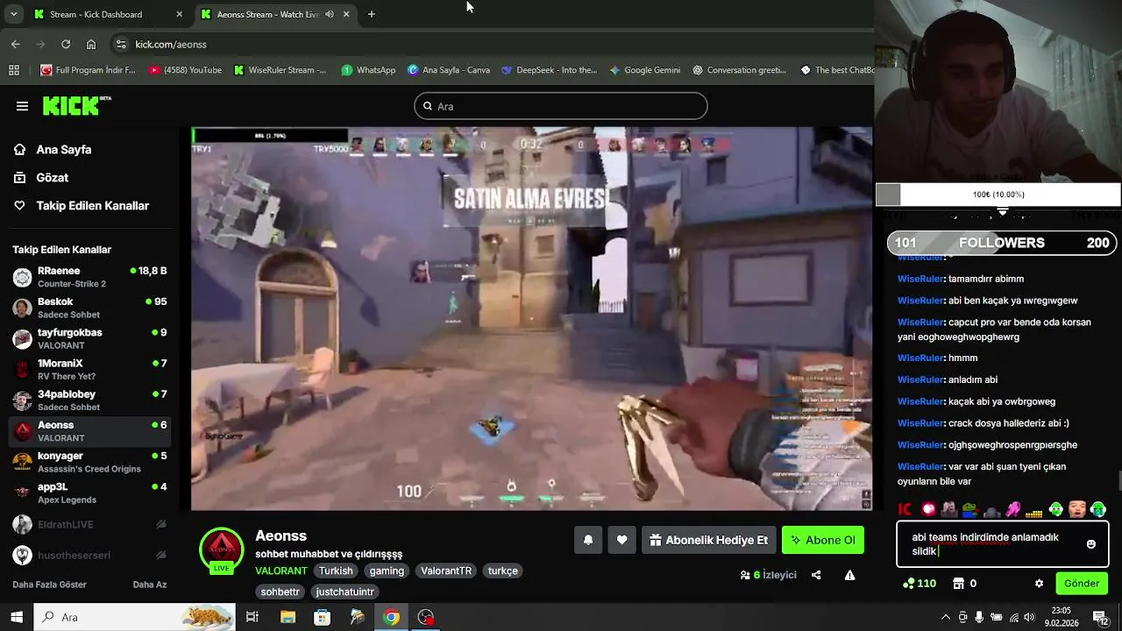
Task: Insert the green Pepe frog emote
Action: coord(969,510)
